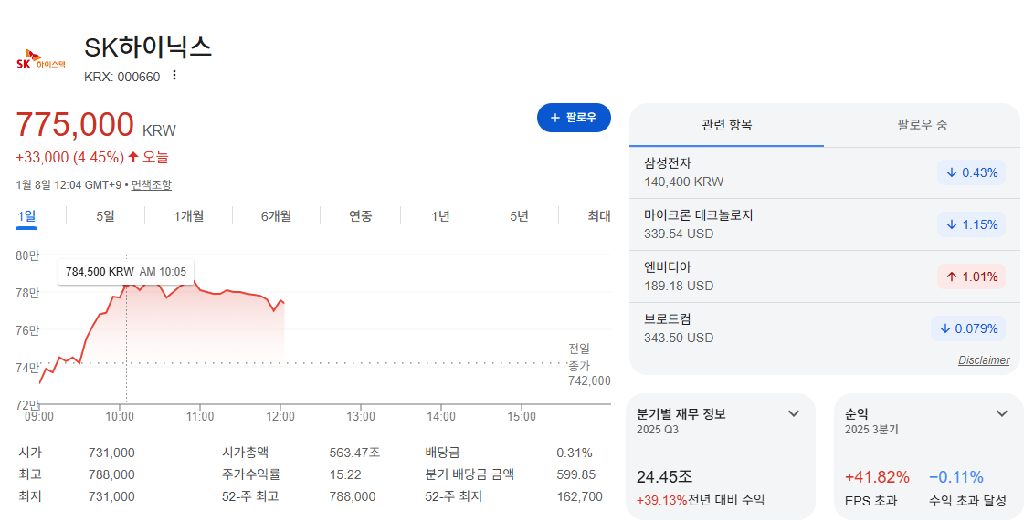The image size is (1034, 521).
Task: Open the 마이크론 테크놀로지 related stock row
Action: (824, 224)
